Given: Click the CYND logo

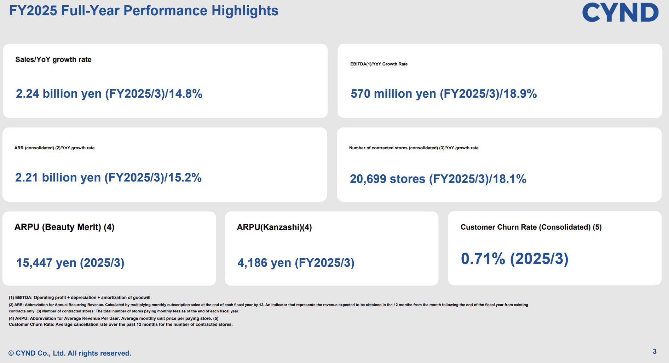Looking at the screenshot, I should 620,12.
